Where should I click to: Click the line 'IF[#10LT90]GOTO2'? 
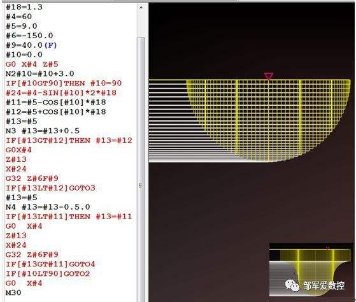(48, 274)
